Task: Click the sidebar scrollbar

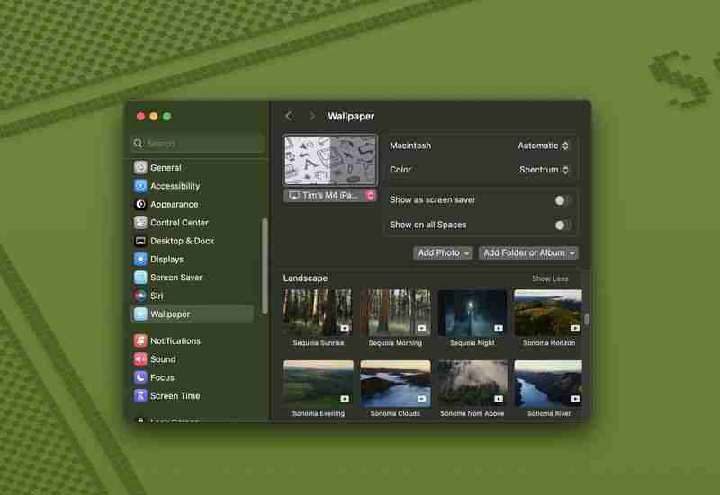Action: (x=265, y=266)
